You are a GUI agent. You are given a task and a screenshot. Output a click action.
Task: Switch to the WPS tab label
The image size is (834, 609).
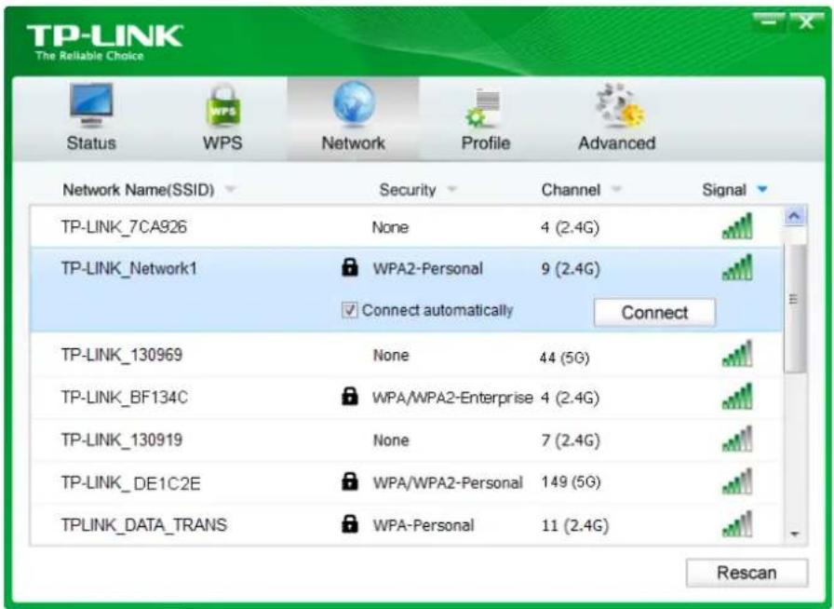[222, 142]
